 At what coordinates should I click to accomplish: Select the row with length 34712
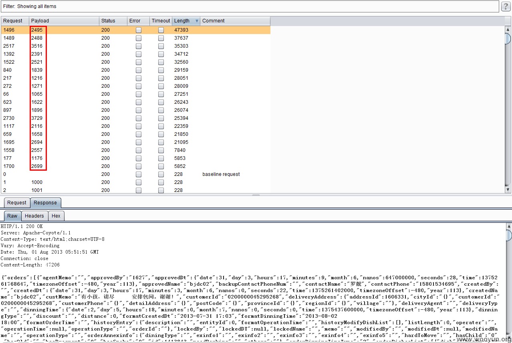point(135,54)
